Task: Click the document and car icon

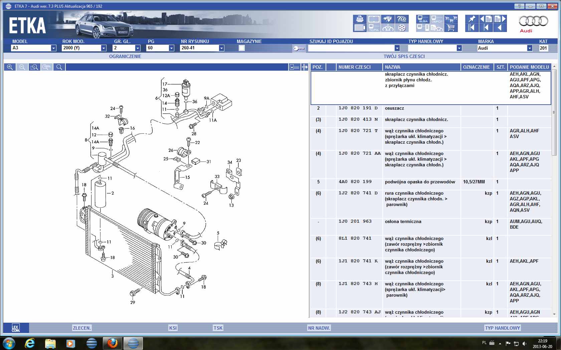Action: coord(437,28)
